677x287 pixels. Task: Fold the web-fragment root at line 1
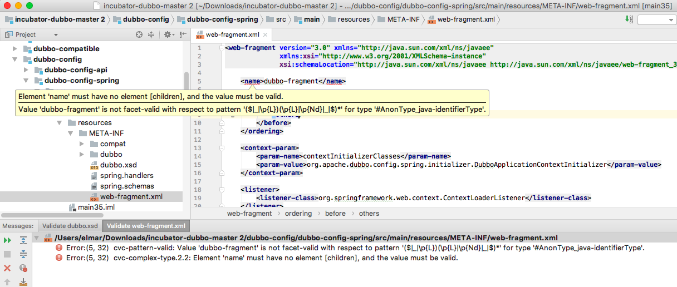click(x=222, y=48)
